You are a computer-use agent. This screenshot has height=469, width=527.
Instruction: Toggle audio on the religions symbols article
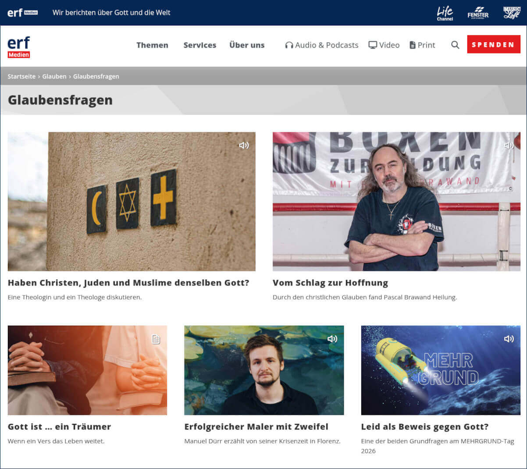click(244, 145)
